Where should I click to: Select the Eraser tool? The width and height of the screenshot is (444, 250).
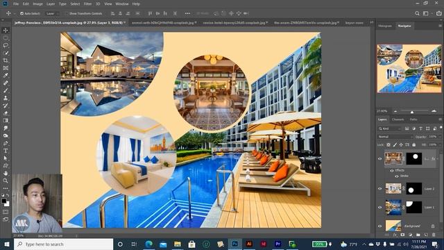(6, 113)
